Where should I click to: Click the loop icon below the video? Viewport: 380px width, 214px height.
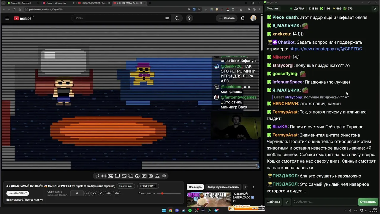coord(97,176)
